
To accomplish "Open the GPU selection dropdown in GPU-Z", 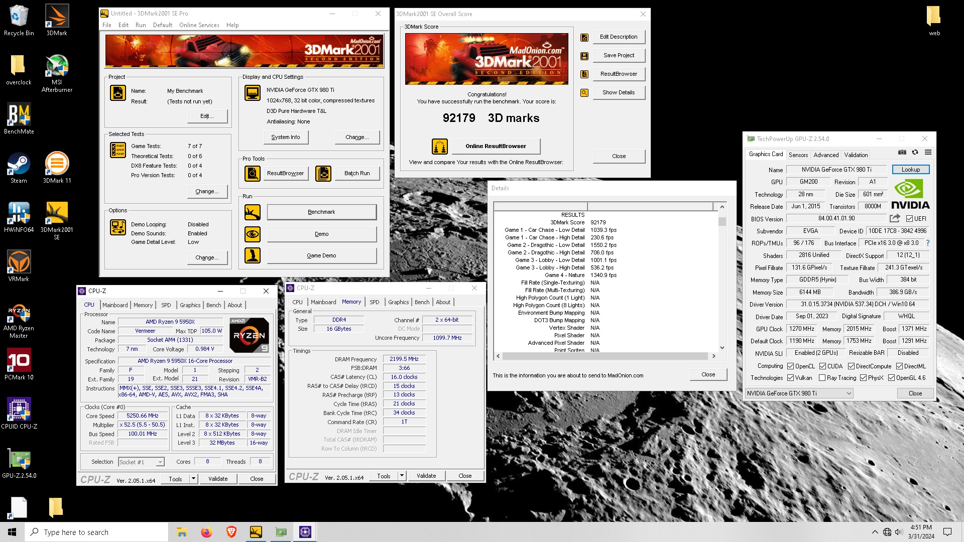I will point(799,393).
